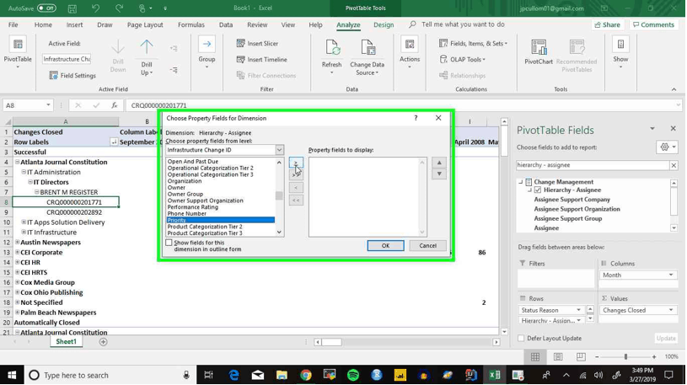Collapse BRENT M REGISTER row

pyautogui.click(x=37, y=192)
